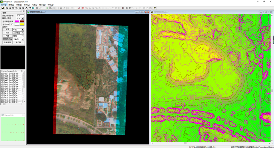Click the boxed X toolbar icon

(151, 8)
